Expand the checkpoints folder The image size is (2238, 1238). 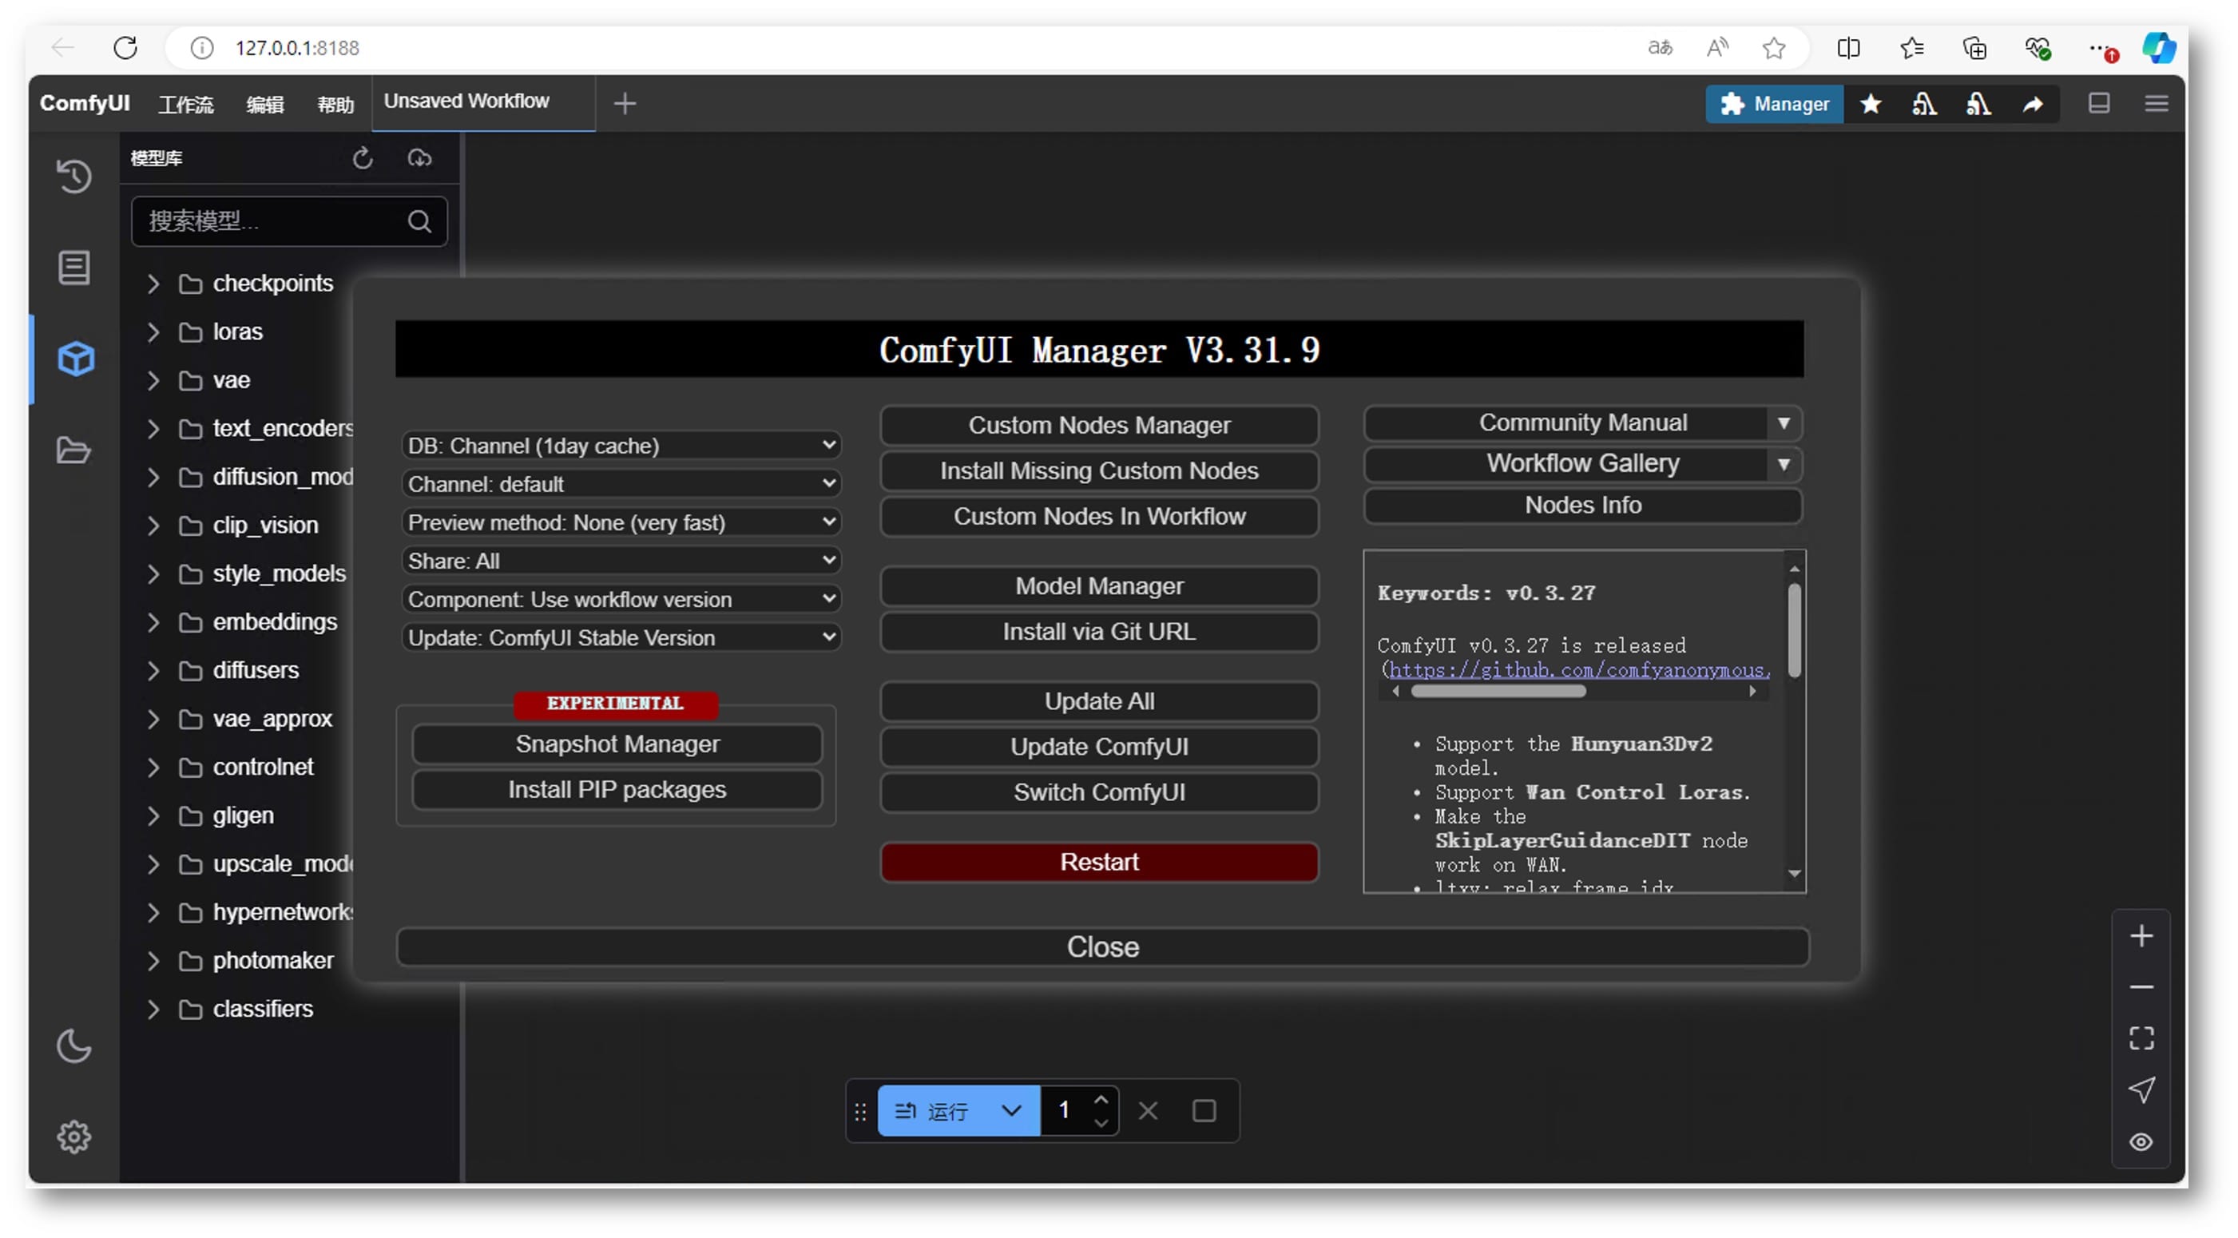click(153, 284)
